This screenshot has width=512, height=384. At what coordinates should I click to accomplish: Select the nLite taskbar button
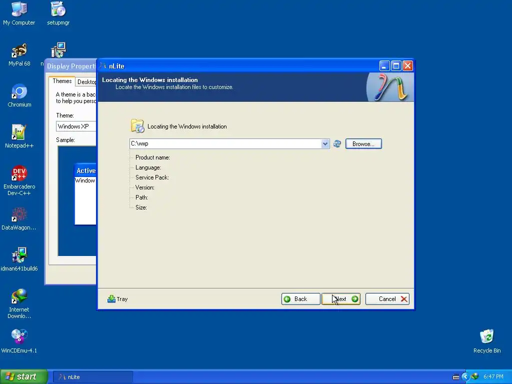click(92, 377)
